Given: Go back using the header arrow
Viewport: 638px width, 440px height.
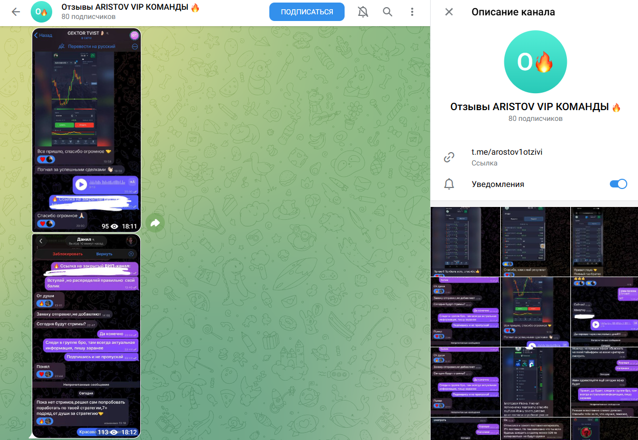Looking at the screenshot, I should (16, 12).
